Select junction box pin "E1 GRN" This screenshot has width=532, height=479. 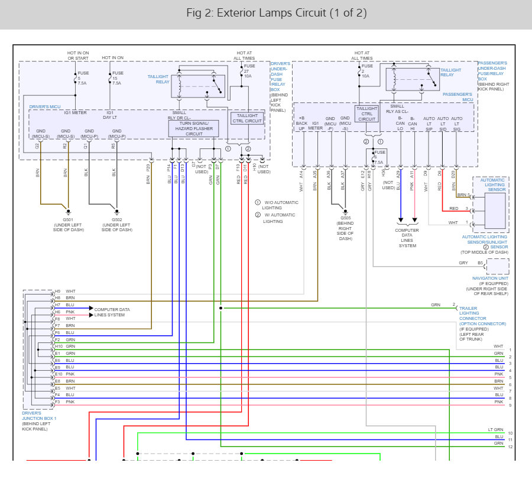pyautogui.click(x=65, y=354)
